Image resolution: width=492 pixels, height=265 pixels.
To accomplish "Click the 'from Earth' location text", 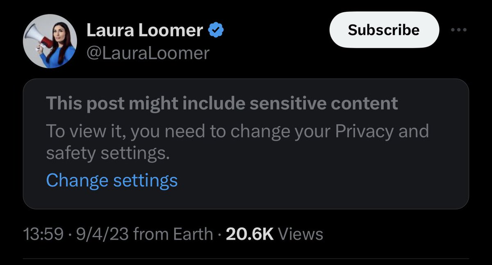I will pos(173,234).
